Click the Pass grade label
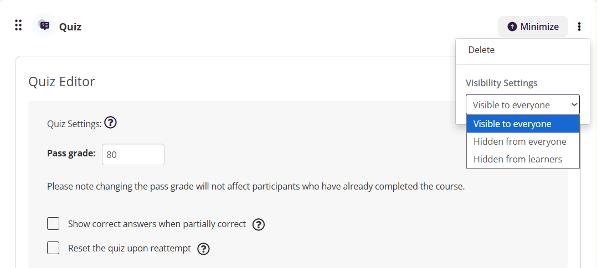Image resolution: width=597 pixels, height=268 pixels. pyautogui.click(x=71, y=153)
